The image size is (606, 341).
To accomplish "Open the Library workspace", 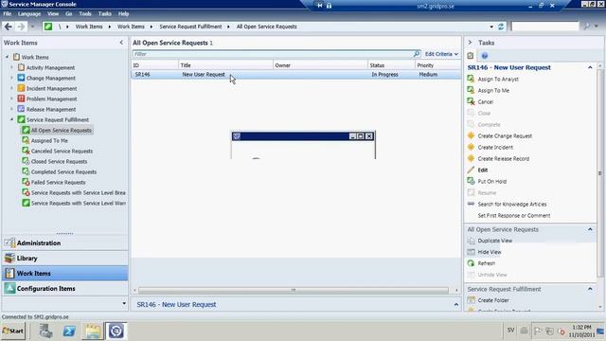I will click(65, 259).
